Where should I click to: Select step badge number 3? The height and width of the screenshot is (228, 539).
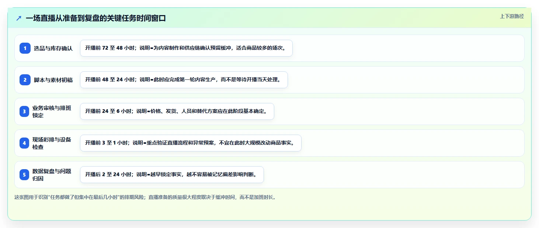coord(25,111)
